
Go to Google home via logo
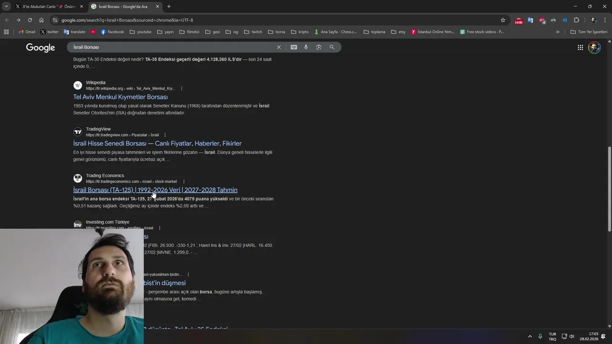41,48
